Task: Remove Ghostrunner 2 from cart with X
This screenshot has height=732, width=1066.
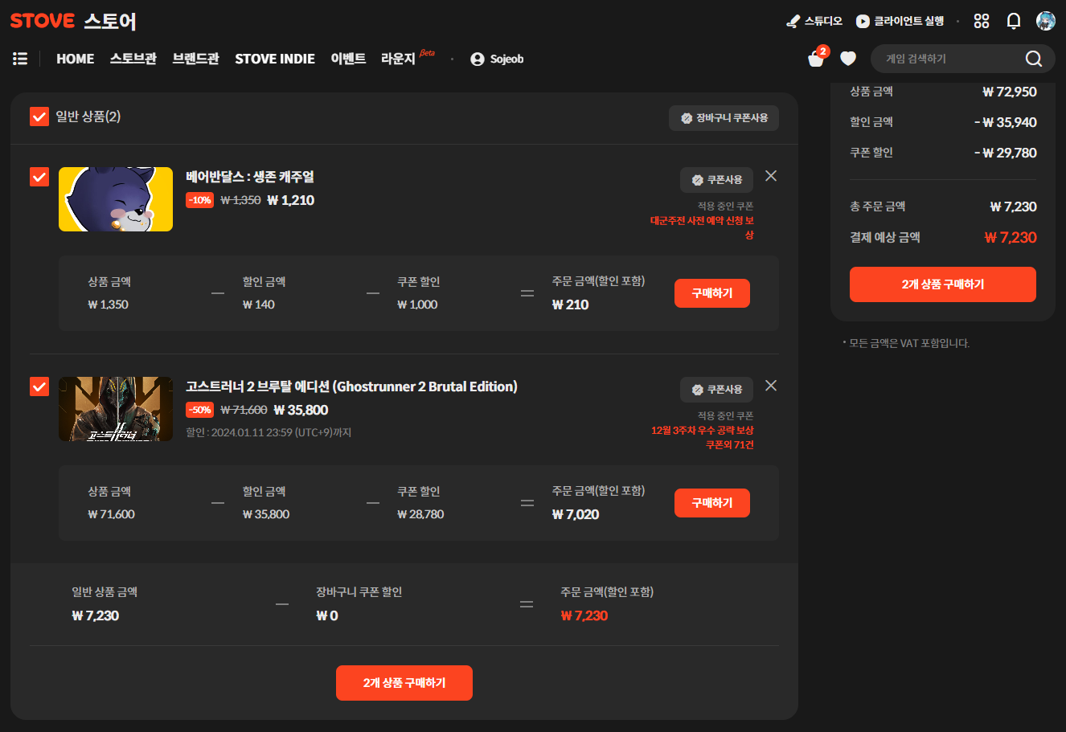Action: pos(771,386)
